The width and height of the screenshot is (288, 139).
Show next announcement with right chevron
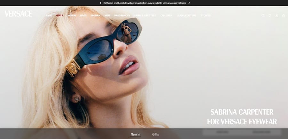189,3
